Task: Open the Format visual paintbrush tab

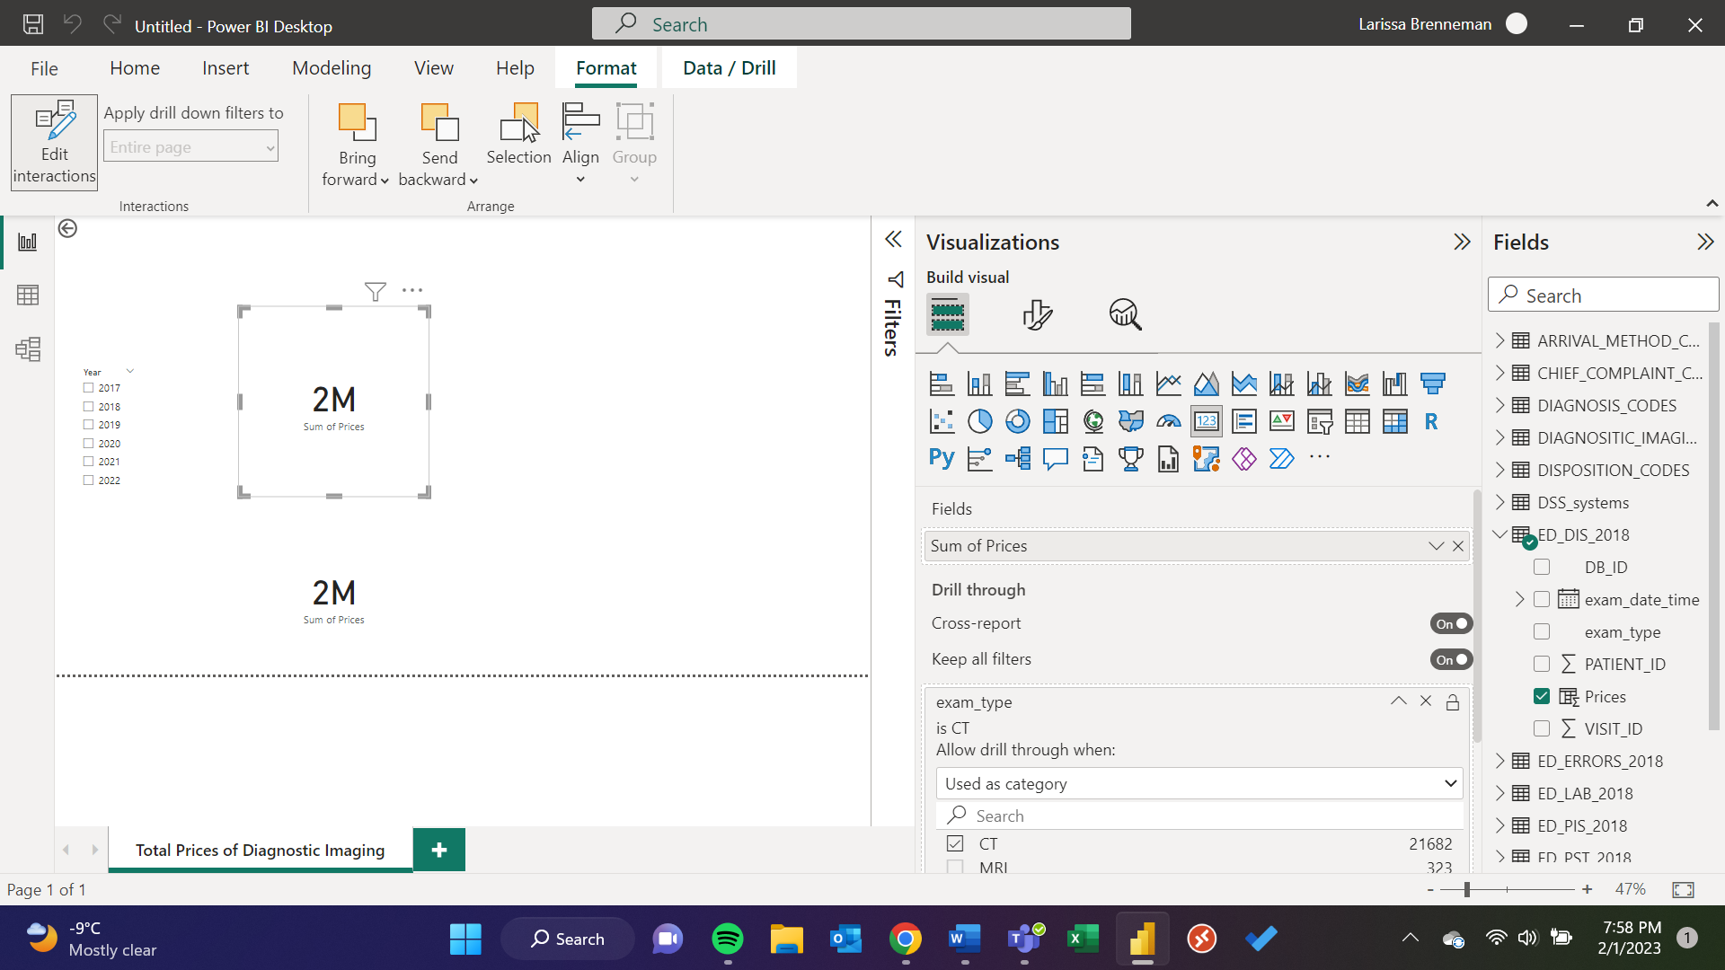Action: tap(1037, 314)
